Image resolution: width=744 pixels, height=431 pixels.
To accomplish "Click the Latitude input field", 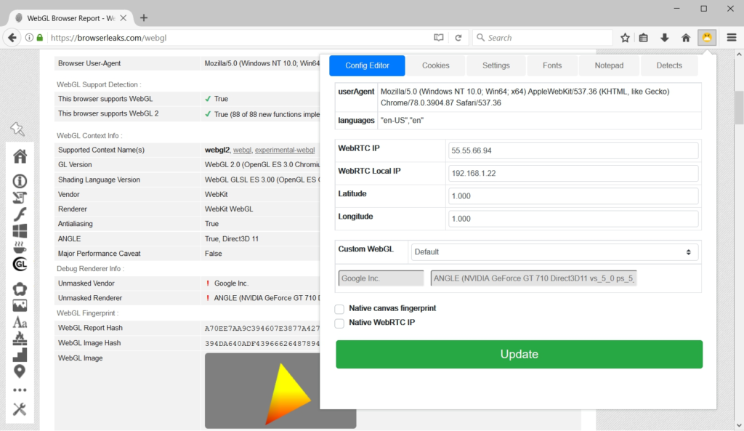I will (573, 196).
